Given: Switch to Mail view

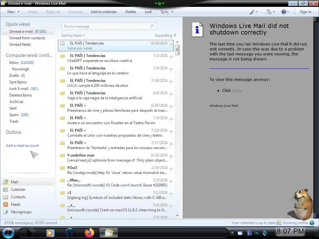Looking at the screenshot, I should click(x=28, y=182).
